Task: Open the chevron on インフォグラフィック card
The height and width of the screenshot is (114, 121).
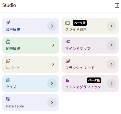Action: pos(111,83)
